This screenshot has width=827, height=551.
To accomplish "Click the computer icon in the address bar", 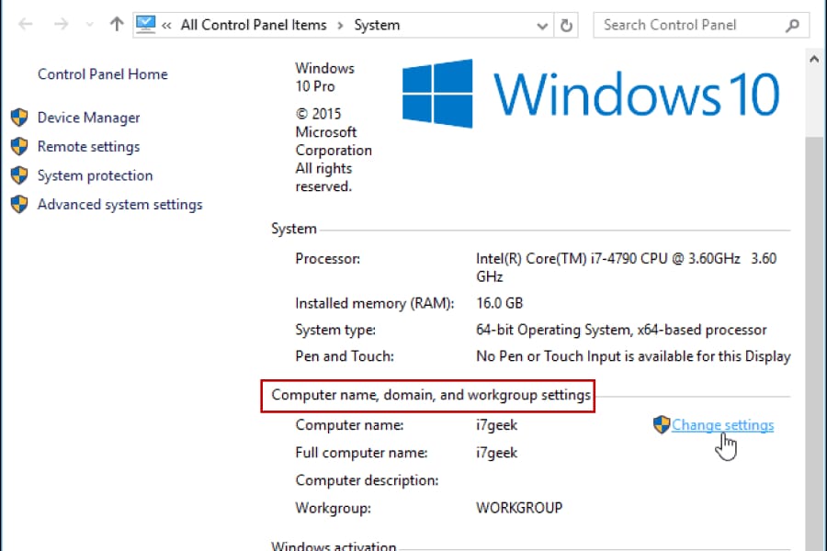I will [x=146, y=25].
